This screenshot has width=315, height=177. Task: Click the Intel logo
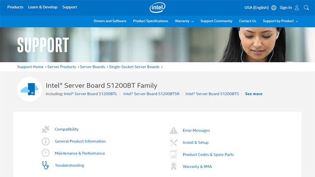click(157, 7)
